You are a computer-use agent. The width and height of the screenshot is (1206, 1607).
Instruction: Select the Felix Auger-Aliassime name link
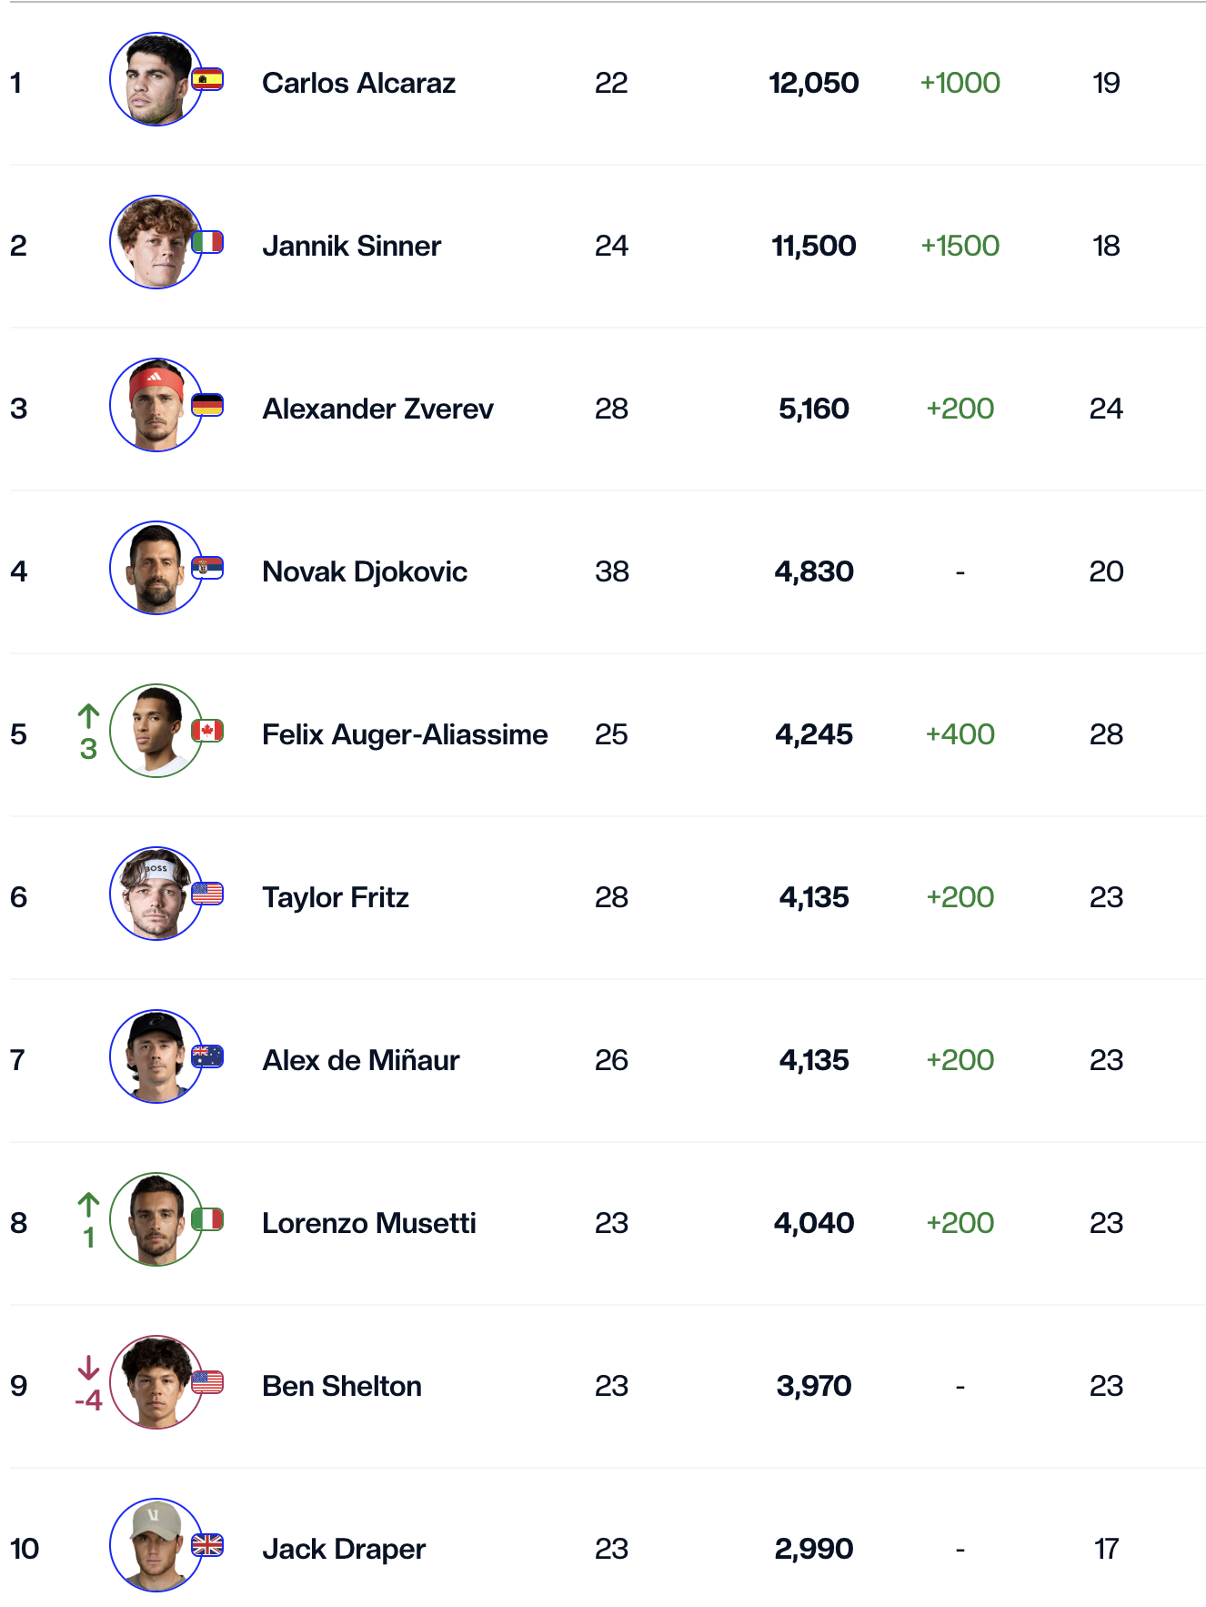coord(405,734)
